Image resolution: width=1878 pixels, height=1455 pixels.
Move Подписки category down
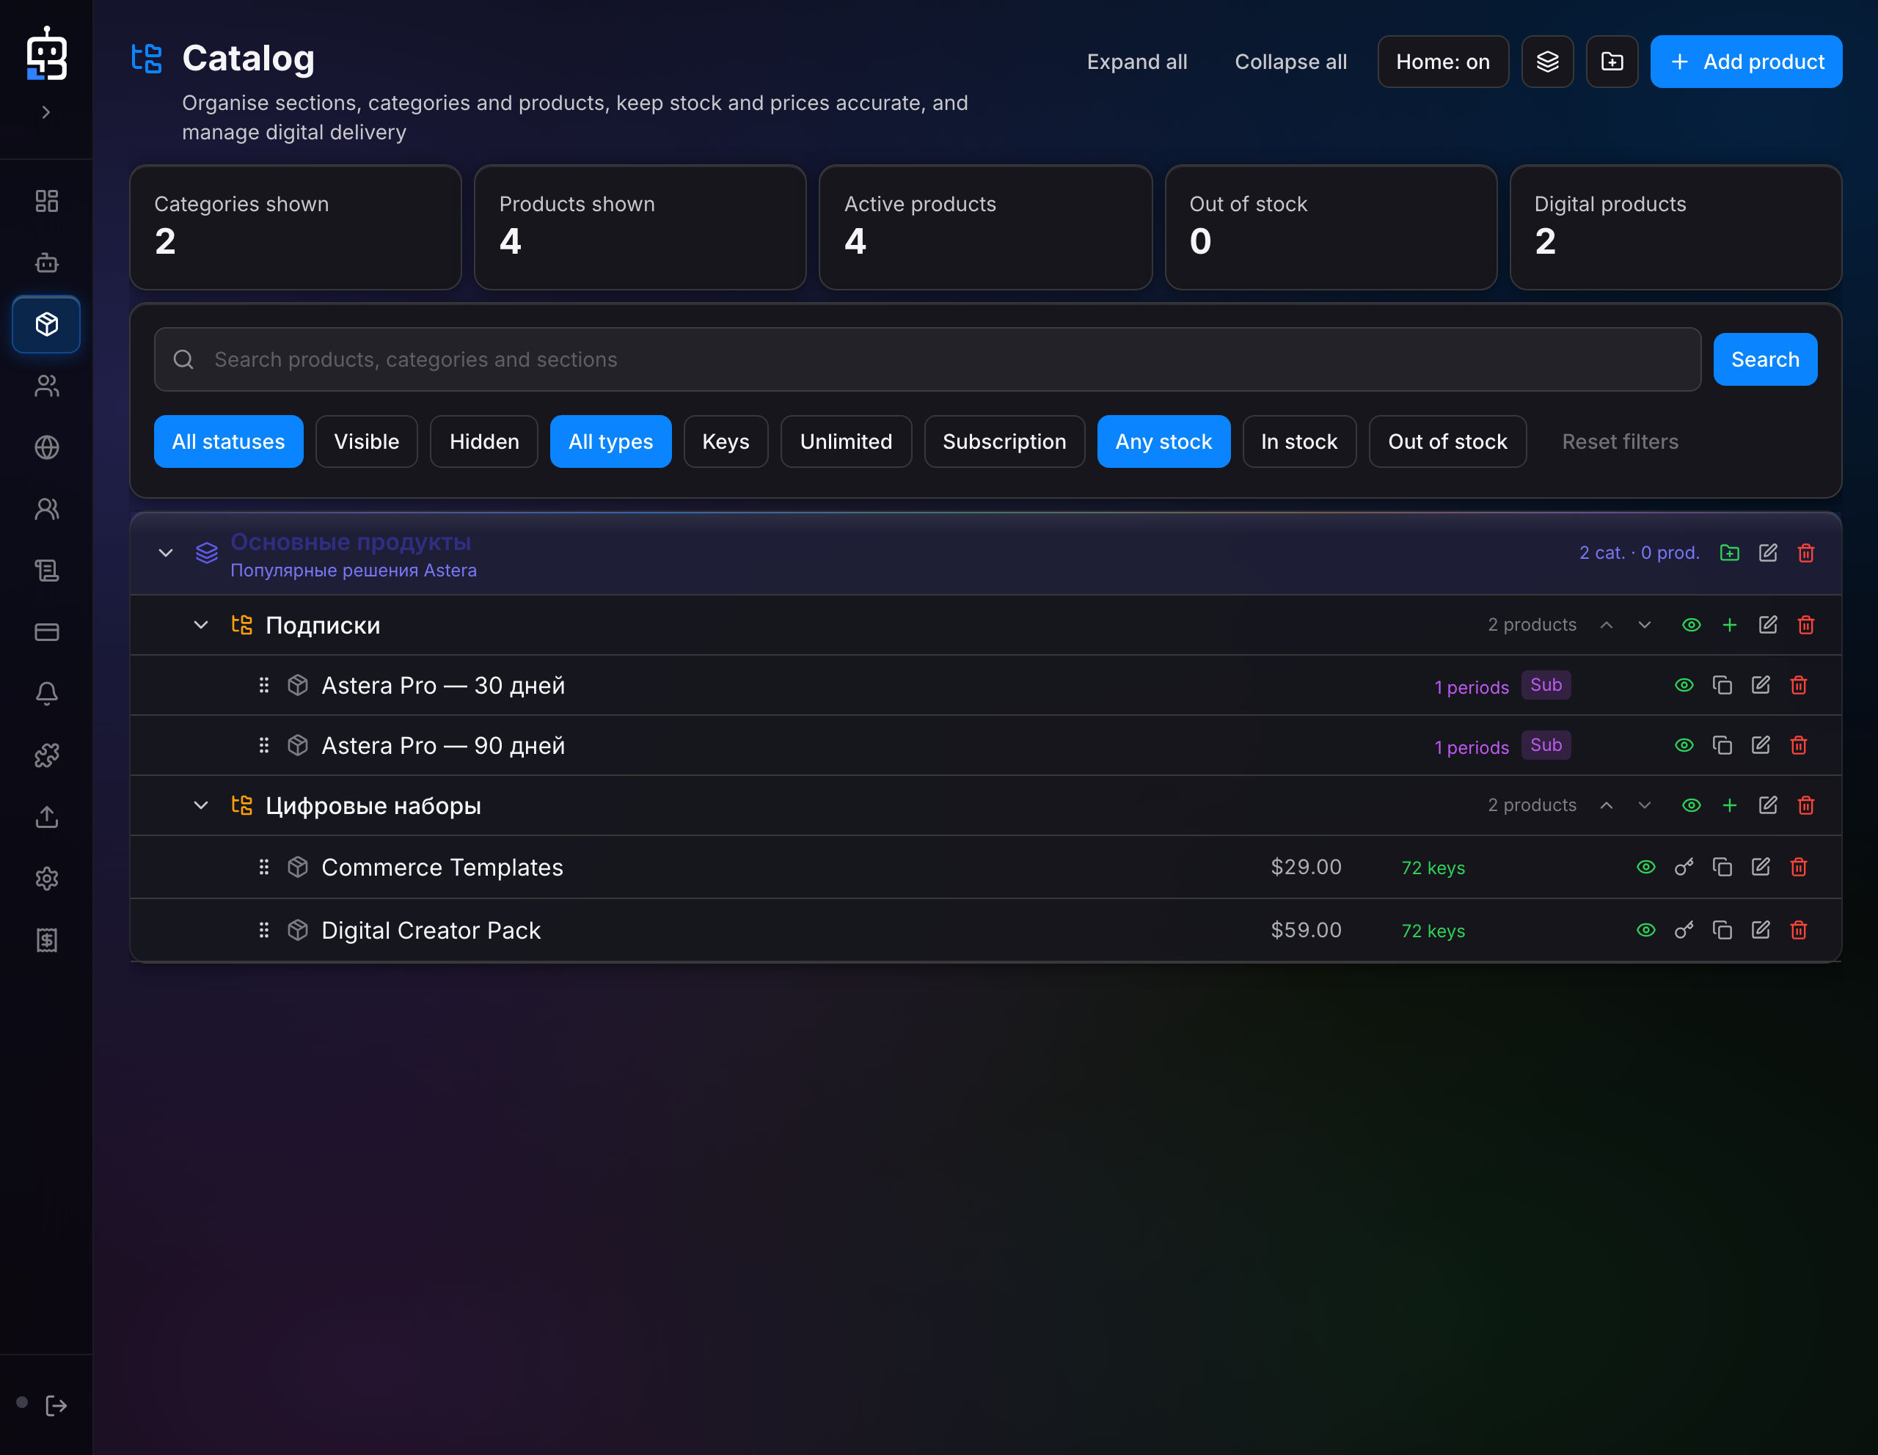coord(1643,625)
